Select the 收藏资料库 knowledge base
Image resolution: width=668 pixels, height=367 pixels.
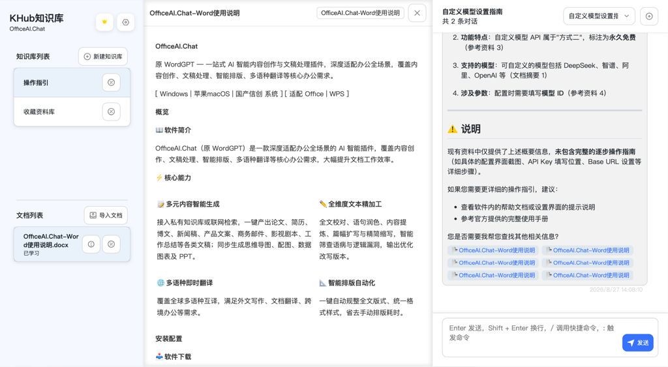click(72, 111)
